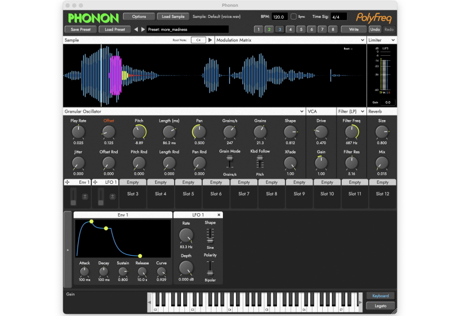
Task: Click the granular Pitch knob
Action: (x=139, y=132)
